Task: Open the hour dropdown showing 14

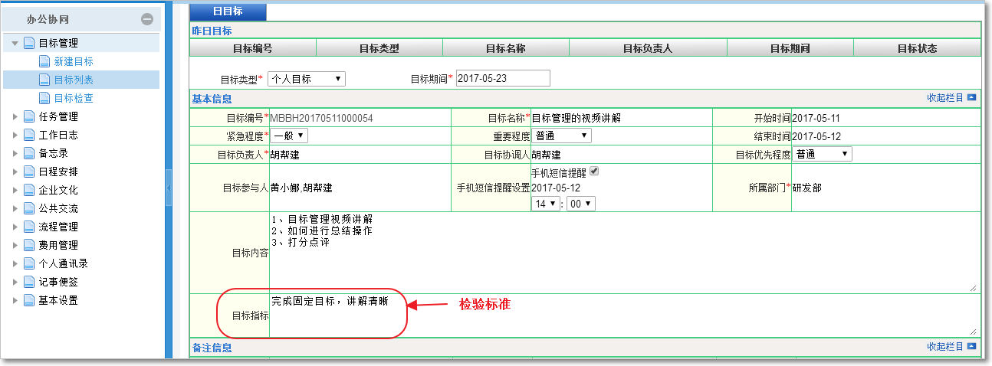Action: point(546,204)
